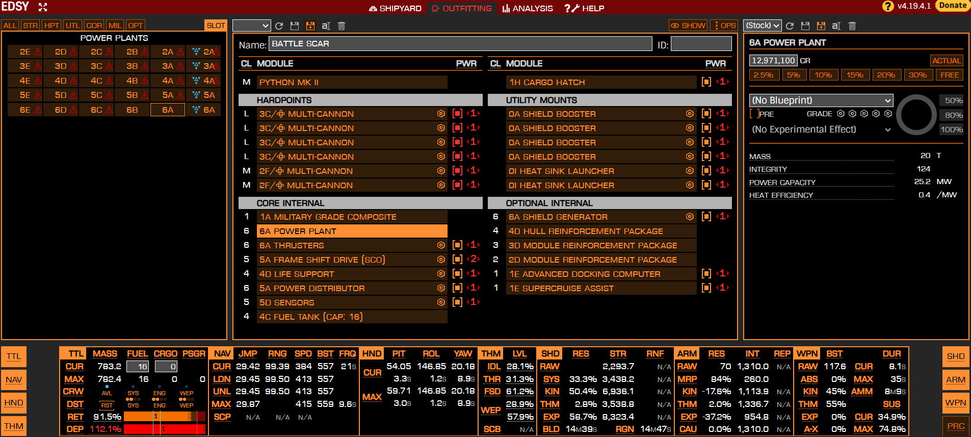Click the reload build icon beside build dropdown
The height and width of the screenshot is (437, 971).
click(279, 26)
